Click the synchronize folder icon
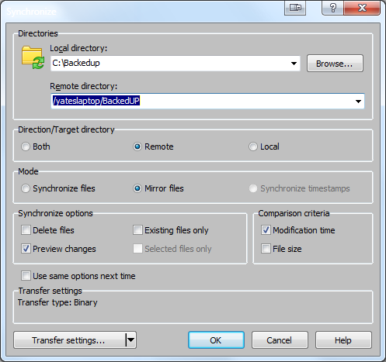This screenshot has width=386, height=362. pyautogui.click(x=33, y=57)
